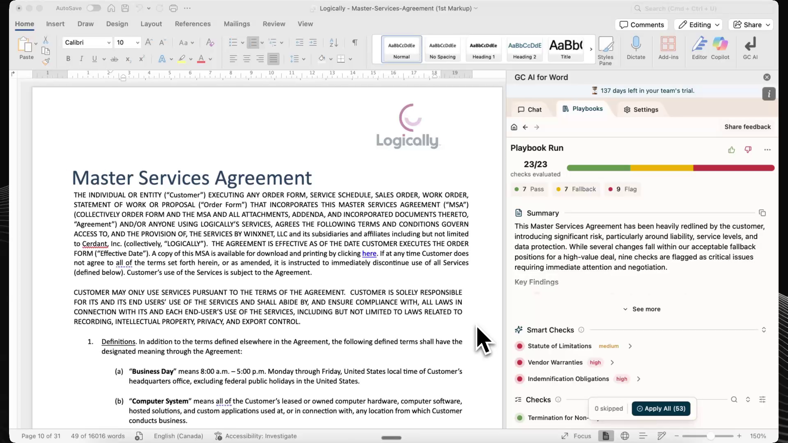Open the References ribbon tab
The height and width of the screenshot is (443, 788).
click(x=192, y=24)
